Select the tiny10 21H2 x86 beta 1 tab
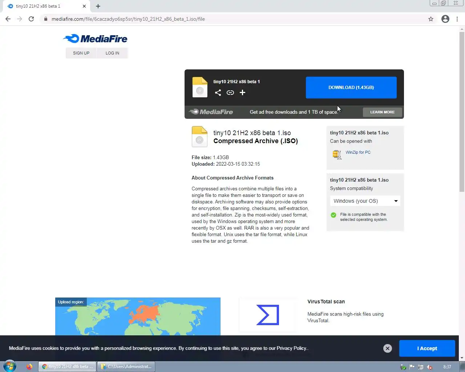The image size is (465, 372). point(46,6)
